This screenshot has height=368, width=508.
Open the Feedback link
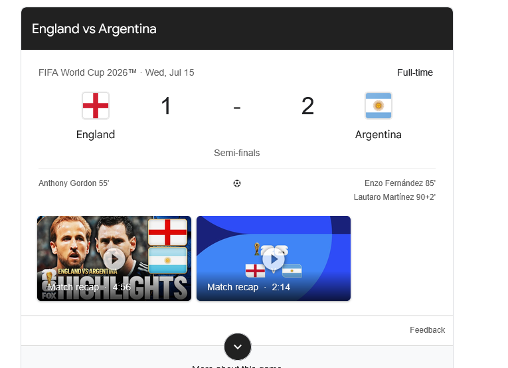pyautogui.click(x=427, y=329)
